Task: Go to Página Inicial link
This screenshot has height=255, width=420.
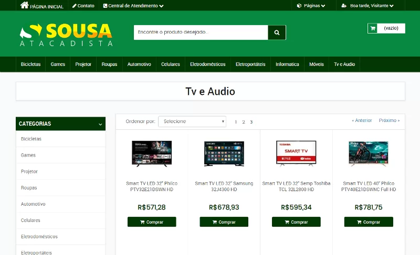Action: (x=47, y=6)
